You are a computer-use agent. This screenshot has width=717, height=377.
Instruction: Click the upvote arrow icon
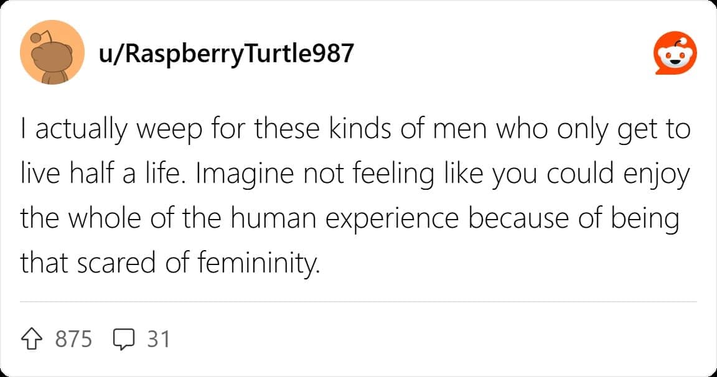pos(33,339)
